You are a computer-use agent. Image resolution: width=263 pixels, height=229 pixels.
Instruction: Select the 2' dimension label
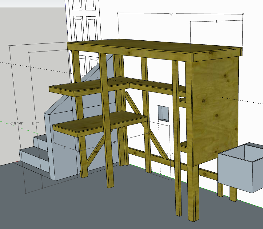click(x=65, y=148)
